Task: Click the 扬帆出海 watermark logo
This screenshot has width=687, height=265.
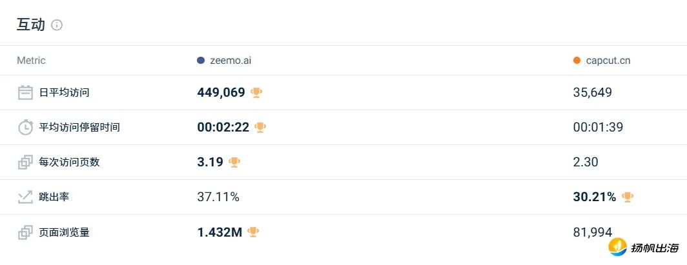Action: point(644,247)
